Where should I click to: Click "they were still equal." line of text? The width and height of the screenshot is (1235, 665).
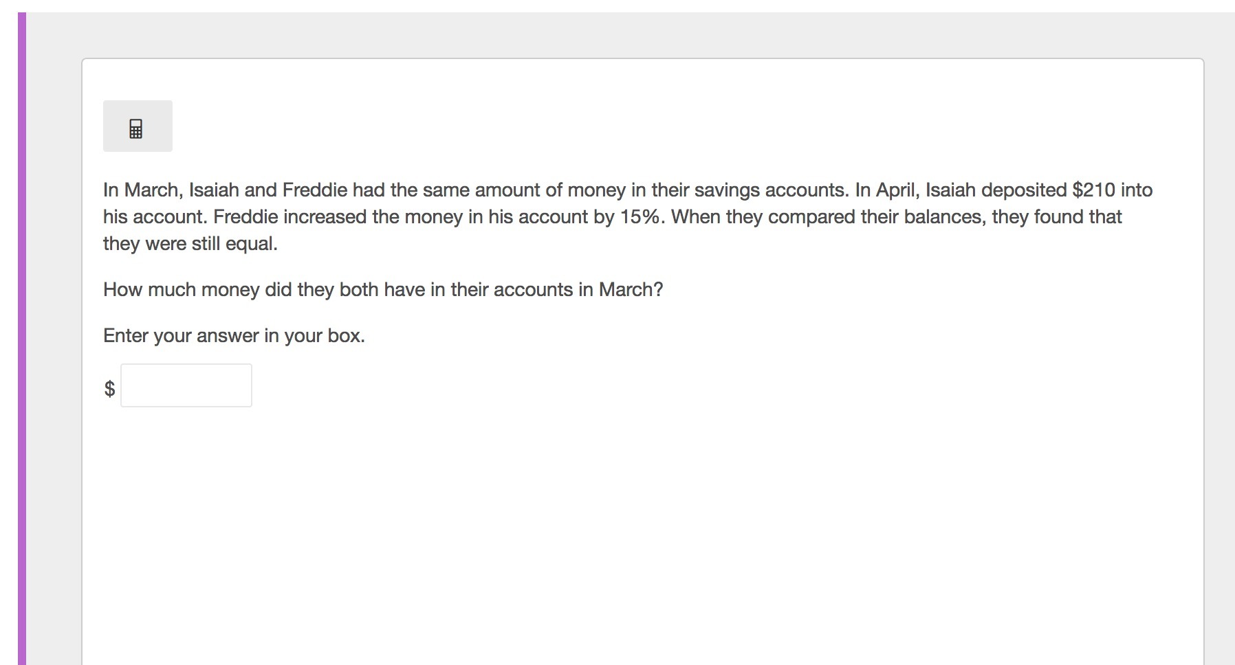(x=190, y=243)
